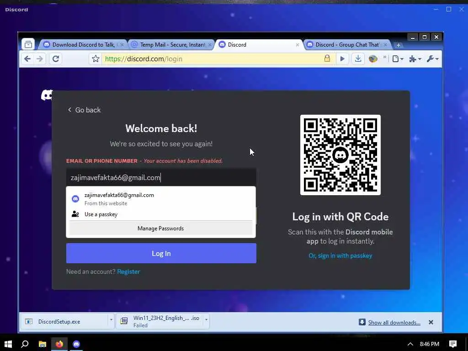Open File Explorer from taskbar
This screenshot has width=468, height=351.
point(43,344)
